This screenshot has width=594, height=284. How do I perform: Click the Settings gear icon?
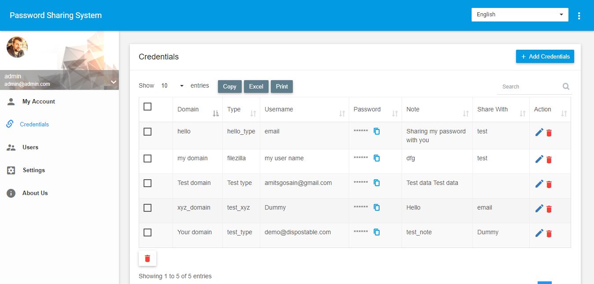[11, 170]
